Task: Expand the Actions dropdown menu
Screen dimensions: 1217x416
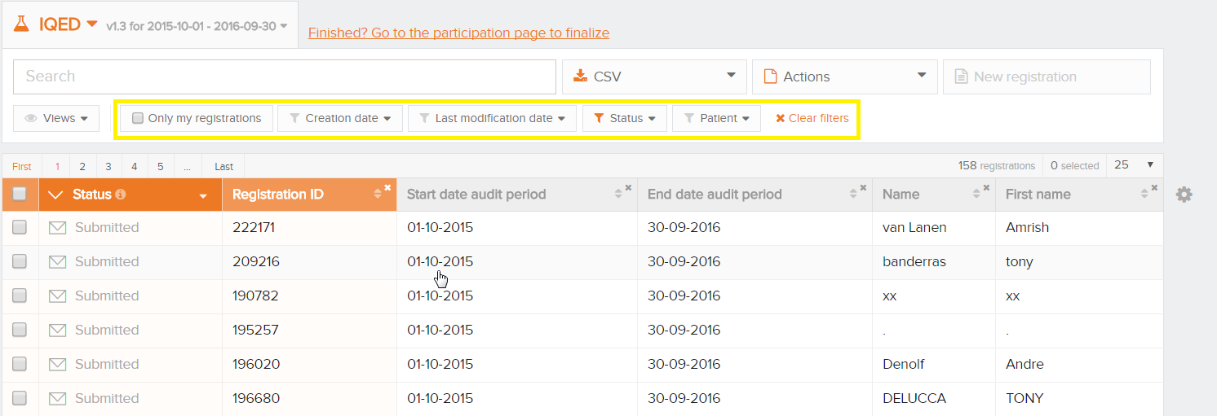Action: point(845,77)
